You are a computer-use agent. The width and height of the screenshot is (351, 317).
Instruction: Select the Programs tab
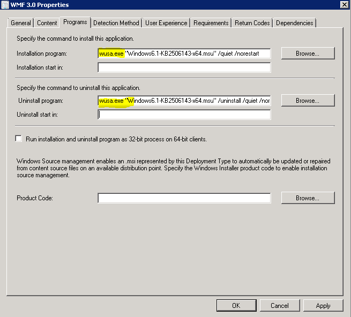pos(75,22)
